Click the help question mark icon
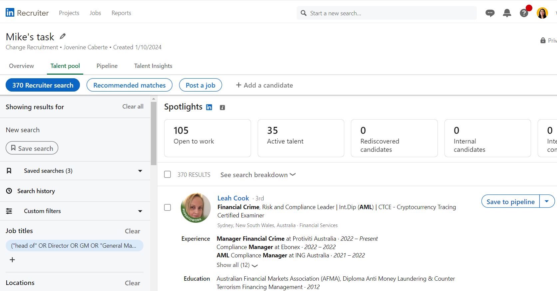 [x=524, y=13]
